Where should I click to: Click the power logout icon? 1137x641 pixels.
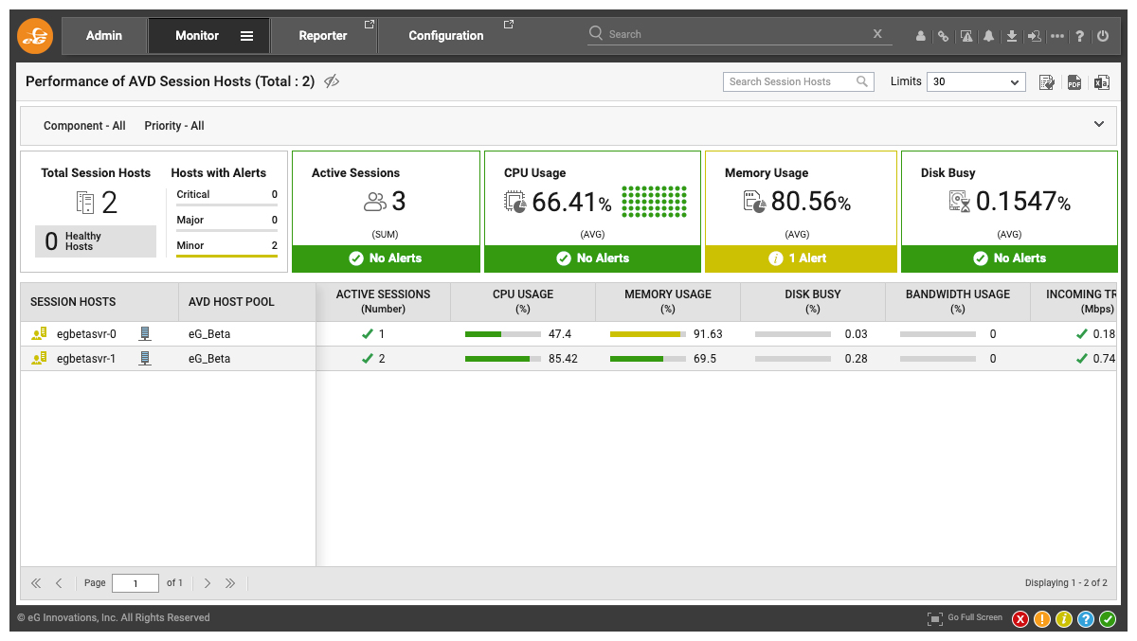(x=1102, y=36)
